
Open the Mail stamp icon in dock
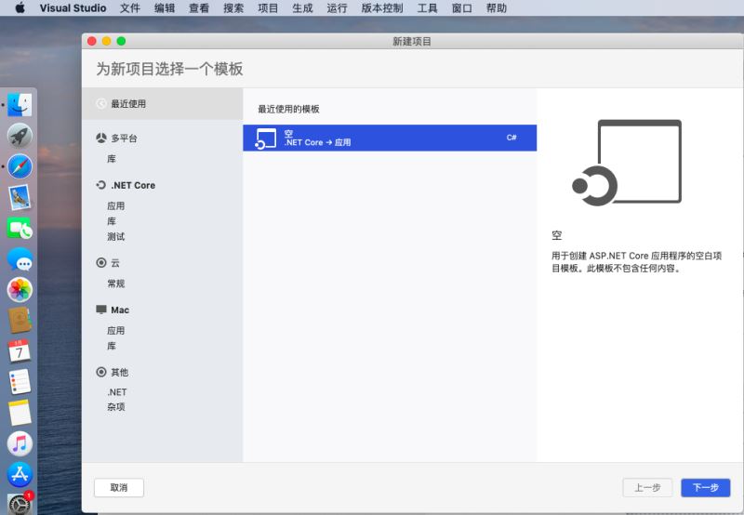click(20, 197)
